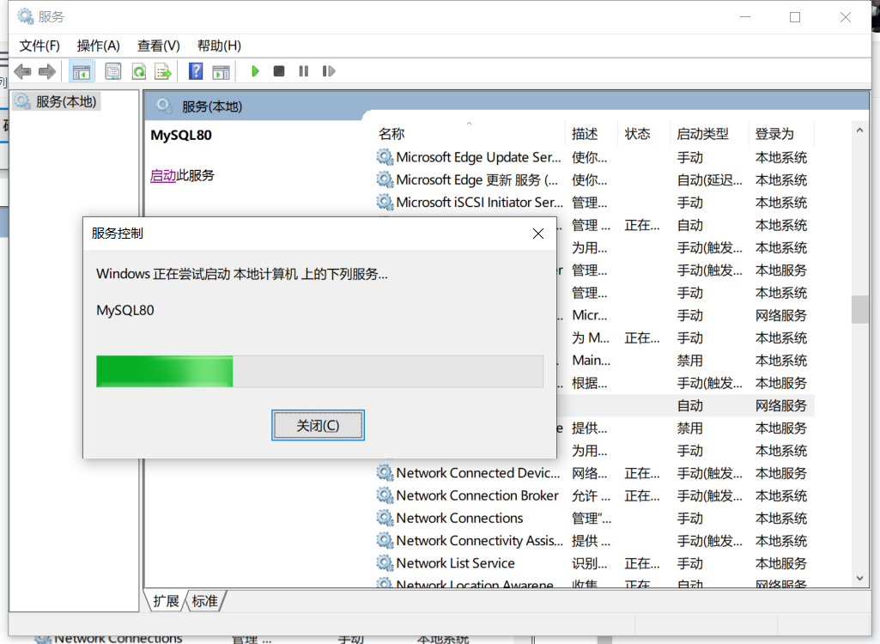Screen dimensions: 880x644
Task: Click the services list scrollbar down arrow
Action: 859,578
